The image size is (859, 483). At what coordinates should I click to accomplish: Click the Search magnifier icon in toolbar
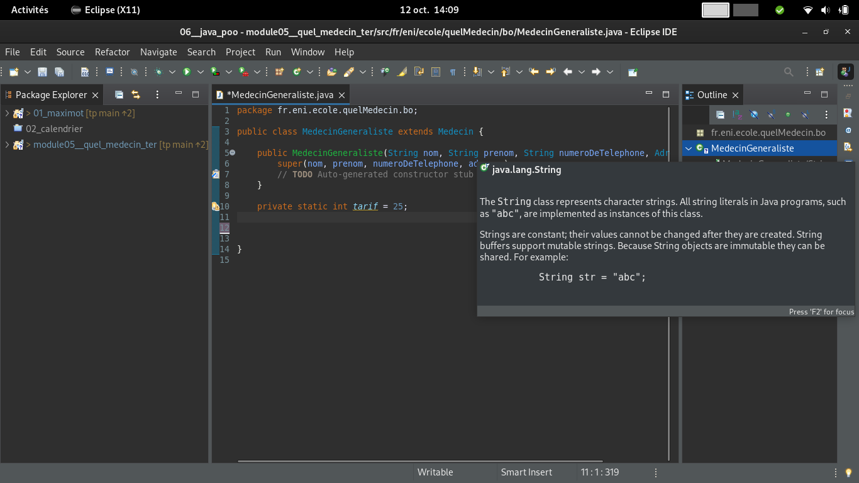tap(789, 72)
